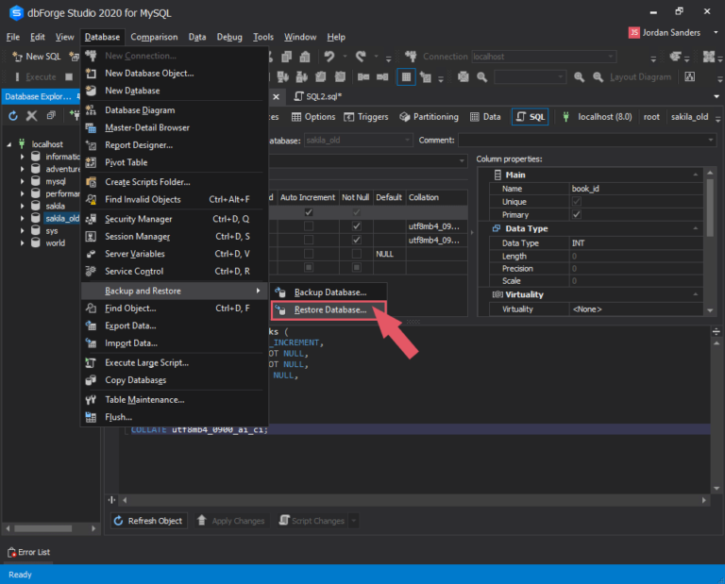Click the Name value field book_id
Screen dimensions: 725x584
click(635, 189)
